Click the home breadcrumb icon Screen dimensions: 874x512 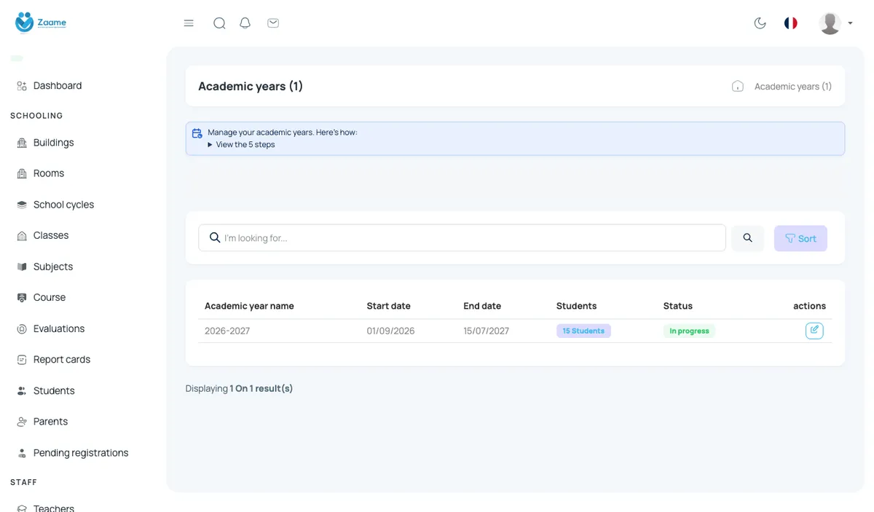tap(738, 86)
